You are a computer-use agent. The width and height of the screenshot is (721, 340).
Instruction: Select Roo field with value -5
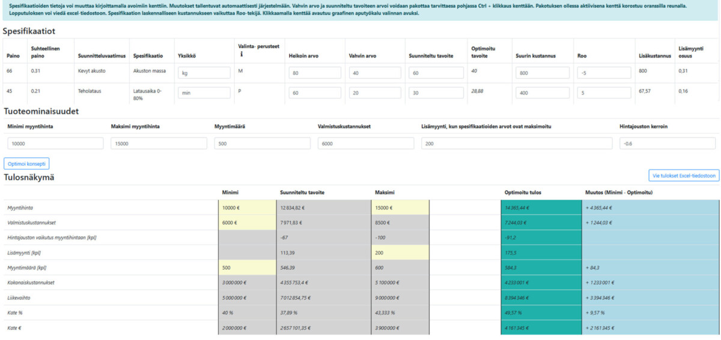[x=604, y=73]
